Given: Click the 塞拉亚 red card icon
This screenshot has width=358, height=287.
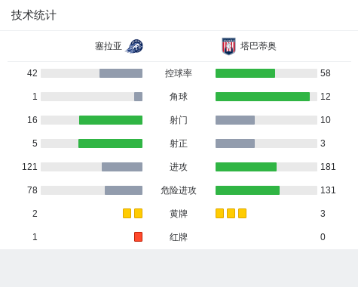Looking at the screenshot, I should [x=138, y=236].
